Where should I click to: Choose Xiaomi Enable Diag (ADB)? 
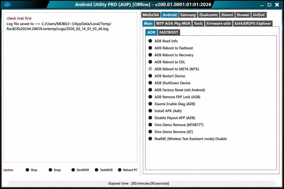click(x=172, y=104)
